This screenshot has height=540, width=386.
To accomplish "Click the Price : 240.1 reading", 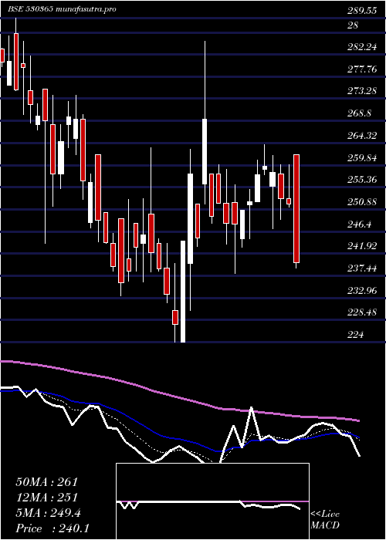I will pos(52,528).
